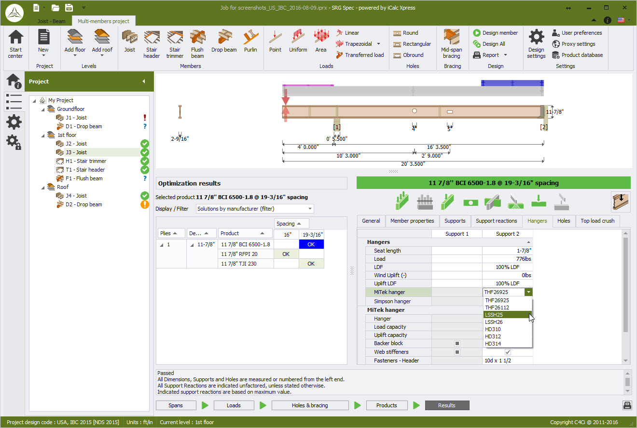637x428 pixels.
Task: Open a project with the folder icon
Action: 55,7
